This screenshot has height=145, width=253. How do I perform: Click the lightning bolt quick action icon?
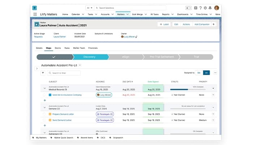coord(214,24)
